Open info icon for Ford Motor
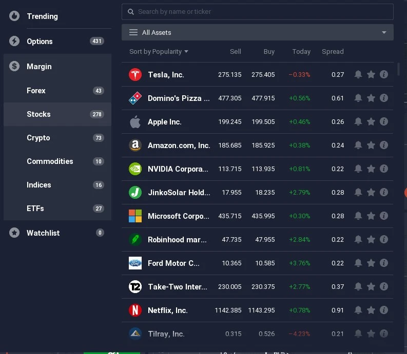Viewport: 407px width, 354px height. coord(384,263)
